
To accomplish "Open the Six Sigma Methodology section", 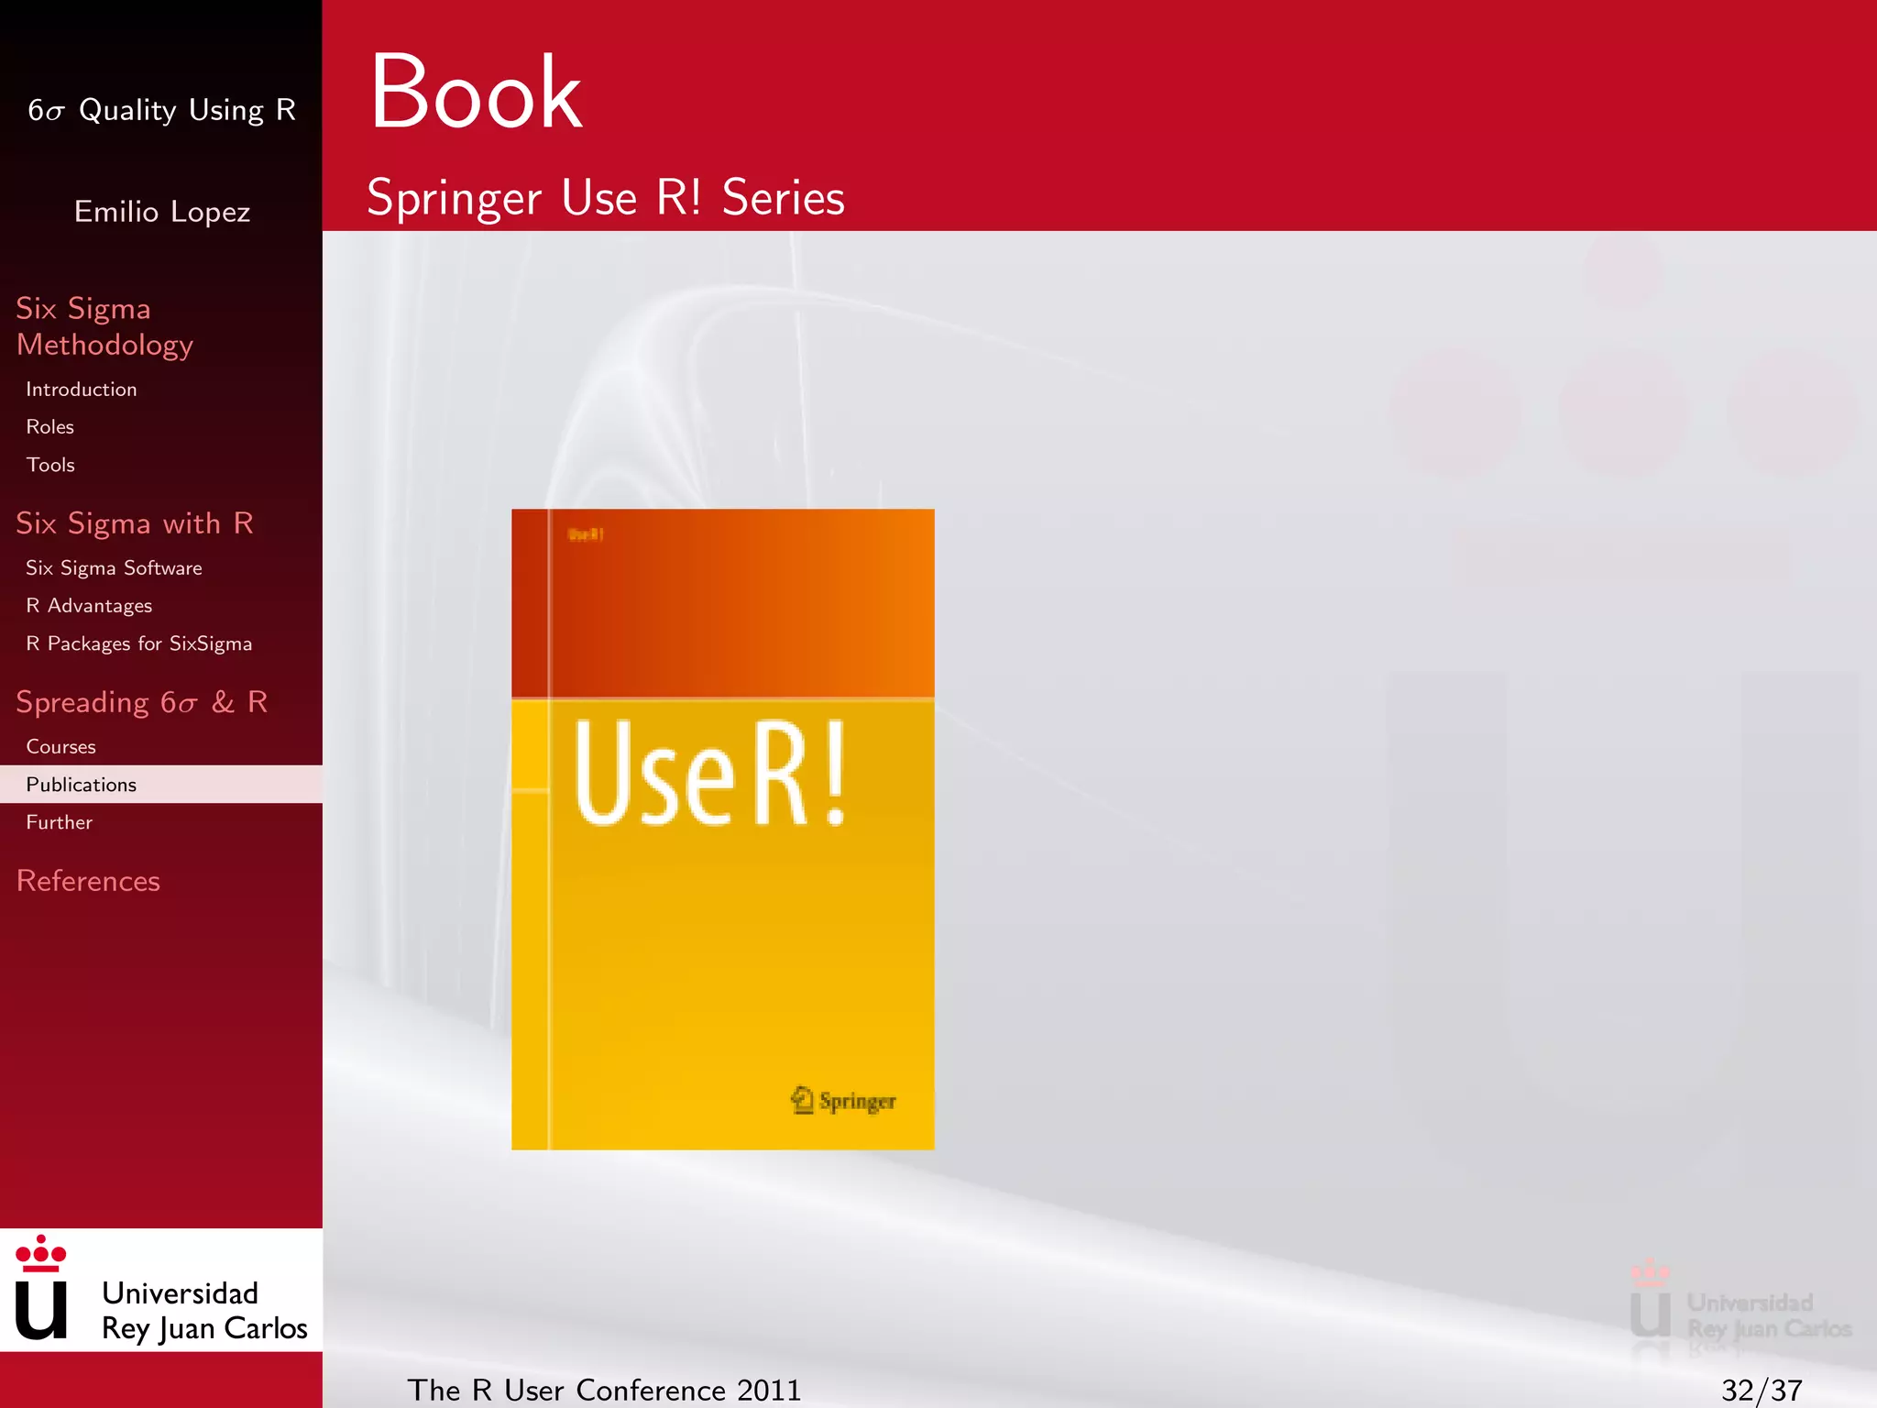I will coord(104,326).
